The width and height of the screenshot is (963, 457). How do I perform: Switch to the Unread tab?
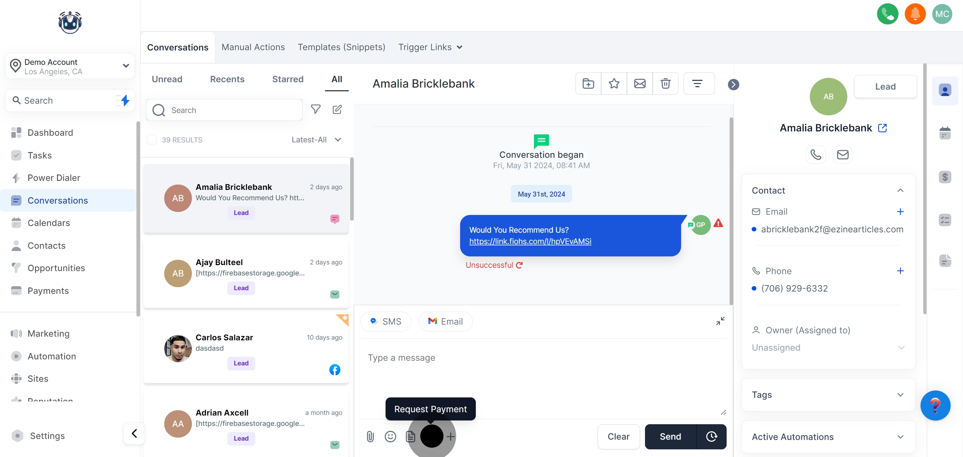point(167,79)
